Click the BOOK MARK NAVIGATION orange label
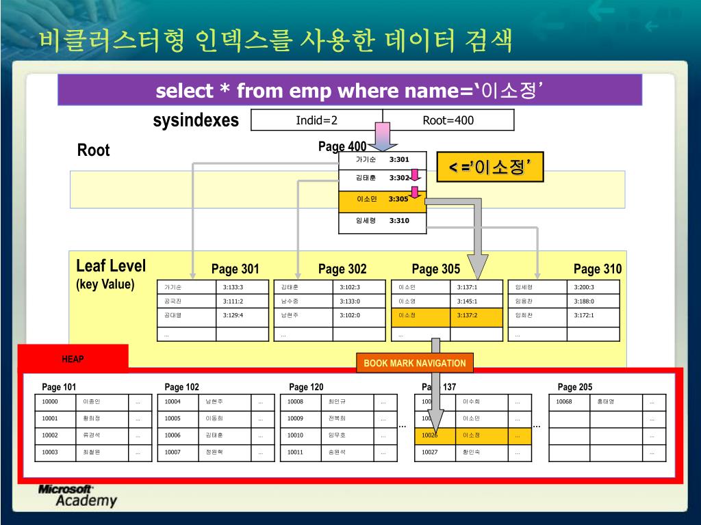Screen dimensions: 701x525 414,363
